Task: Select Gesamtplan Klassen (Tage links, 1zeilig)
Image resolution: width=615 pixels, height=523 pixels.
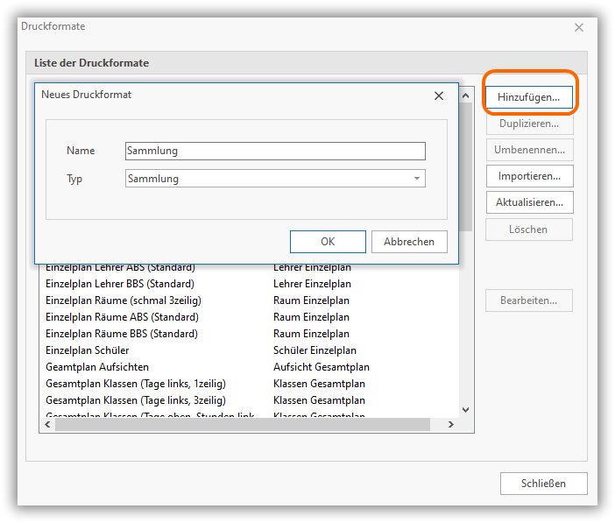Action: (x=131, y=384)
